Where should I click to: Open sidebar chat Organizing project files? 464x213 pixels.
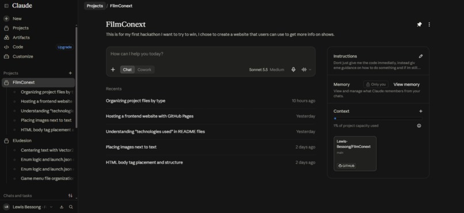tap(47, 92)
